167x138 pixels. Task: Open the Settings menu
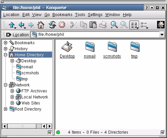coord(95,15)
